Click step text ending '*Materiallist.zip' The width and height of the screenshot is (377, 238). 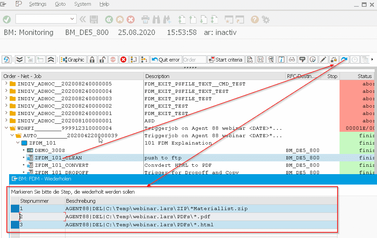click(157, 208)
